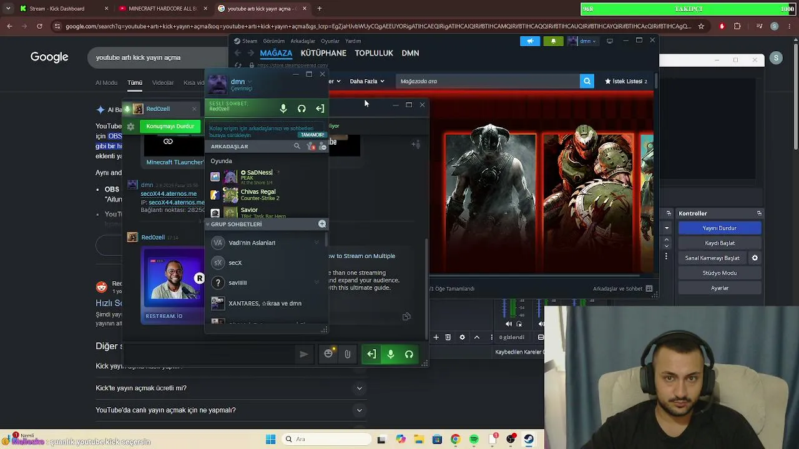Open Chrome extensions puzzle icon
Image resolution: width=799 pixels, height=449 pixels.
(737, 26)
